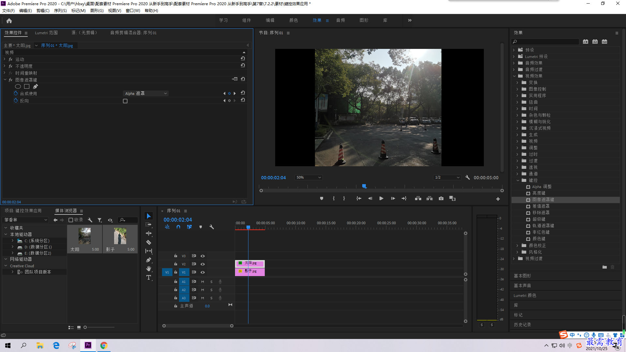Collapse the 键控 effects folder
This screenshot has width=626, height=352.
(x=518, y=180)
